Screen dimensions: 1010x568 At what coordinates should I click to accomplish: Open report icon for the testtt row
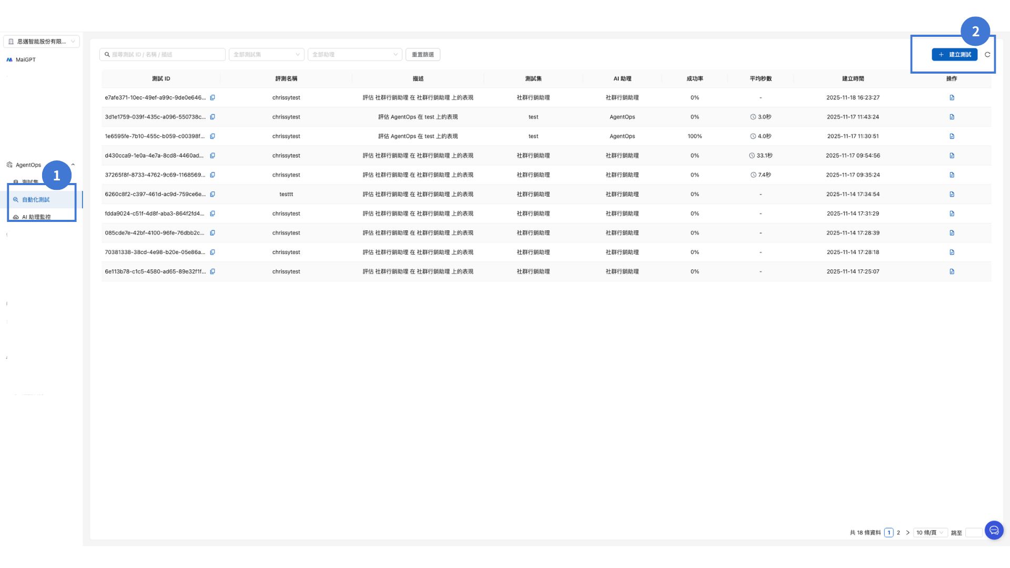(x=952, y=194)
